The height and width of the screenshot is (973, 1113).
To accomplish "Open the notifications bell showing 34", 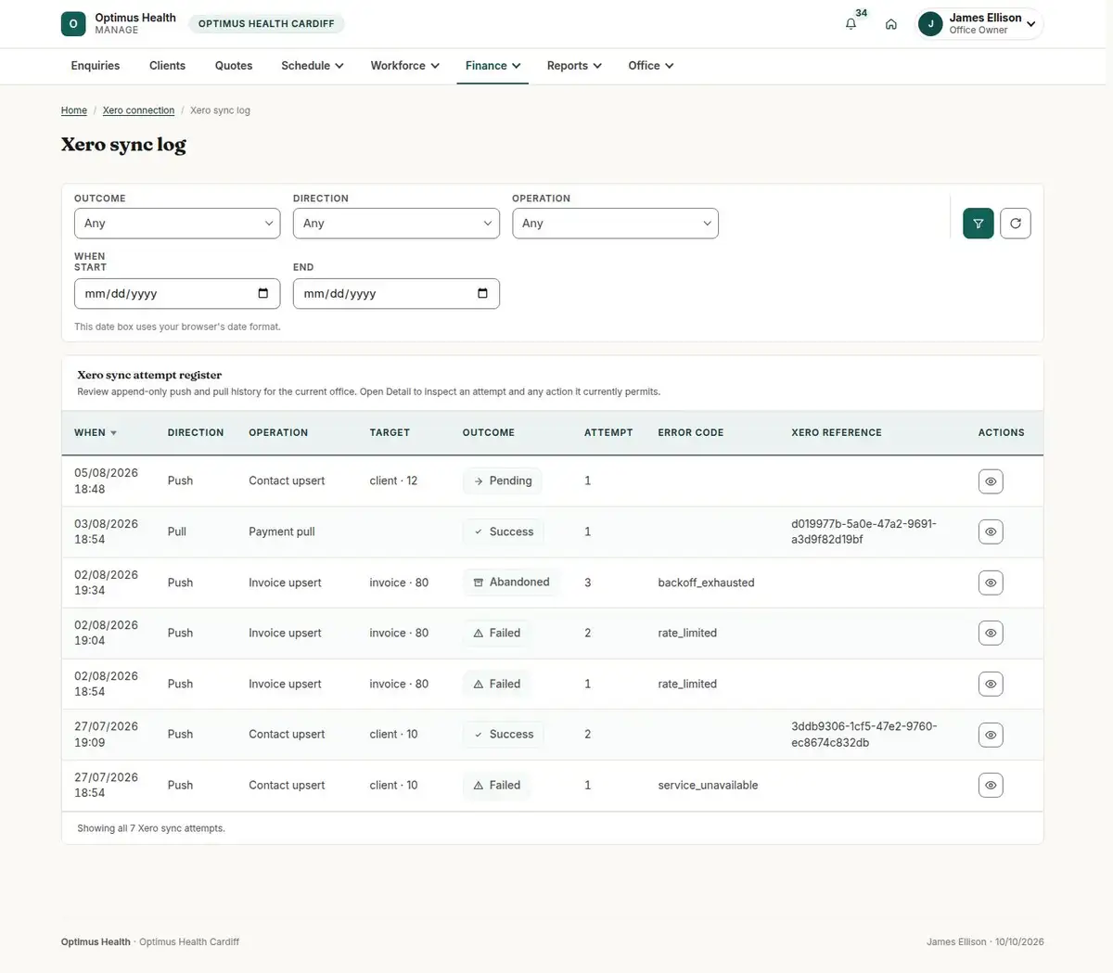I will pos(851,24).
